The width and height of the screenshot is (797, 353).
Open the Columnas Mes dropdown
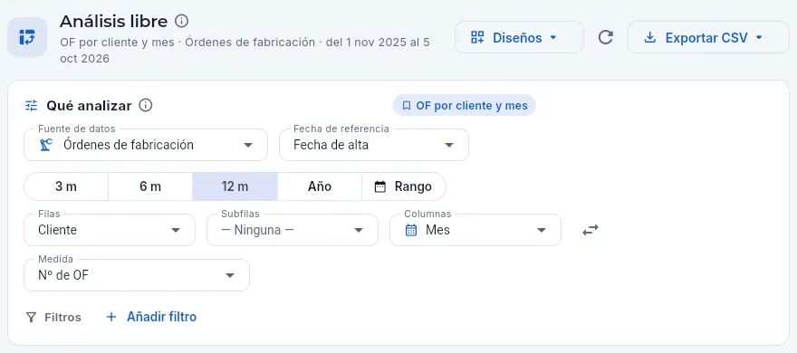click(x=475, y=230)
